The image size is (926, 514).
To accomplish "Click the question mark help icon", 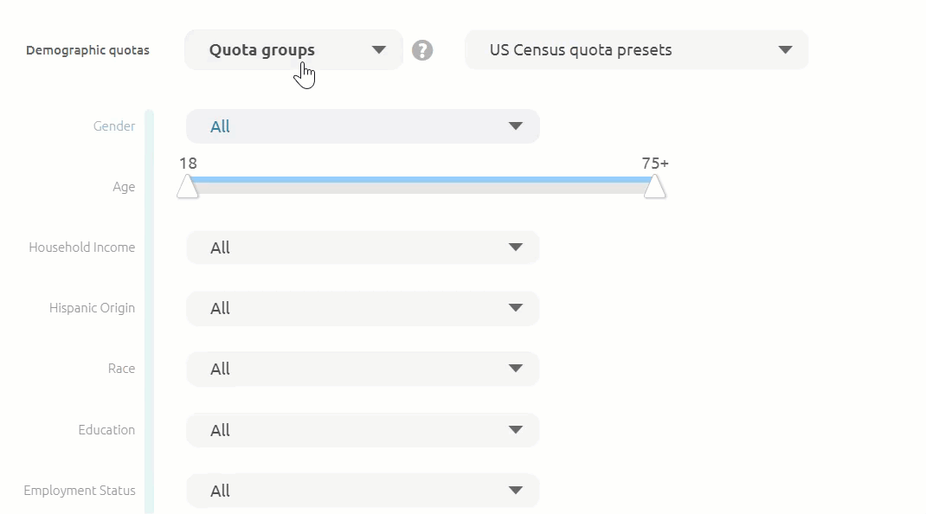I will [422, 50].
